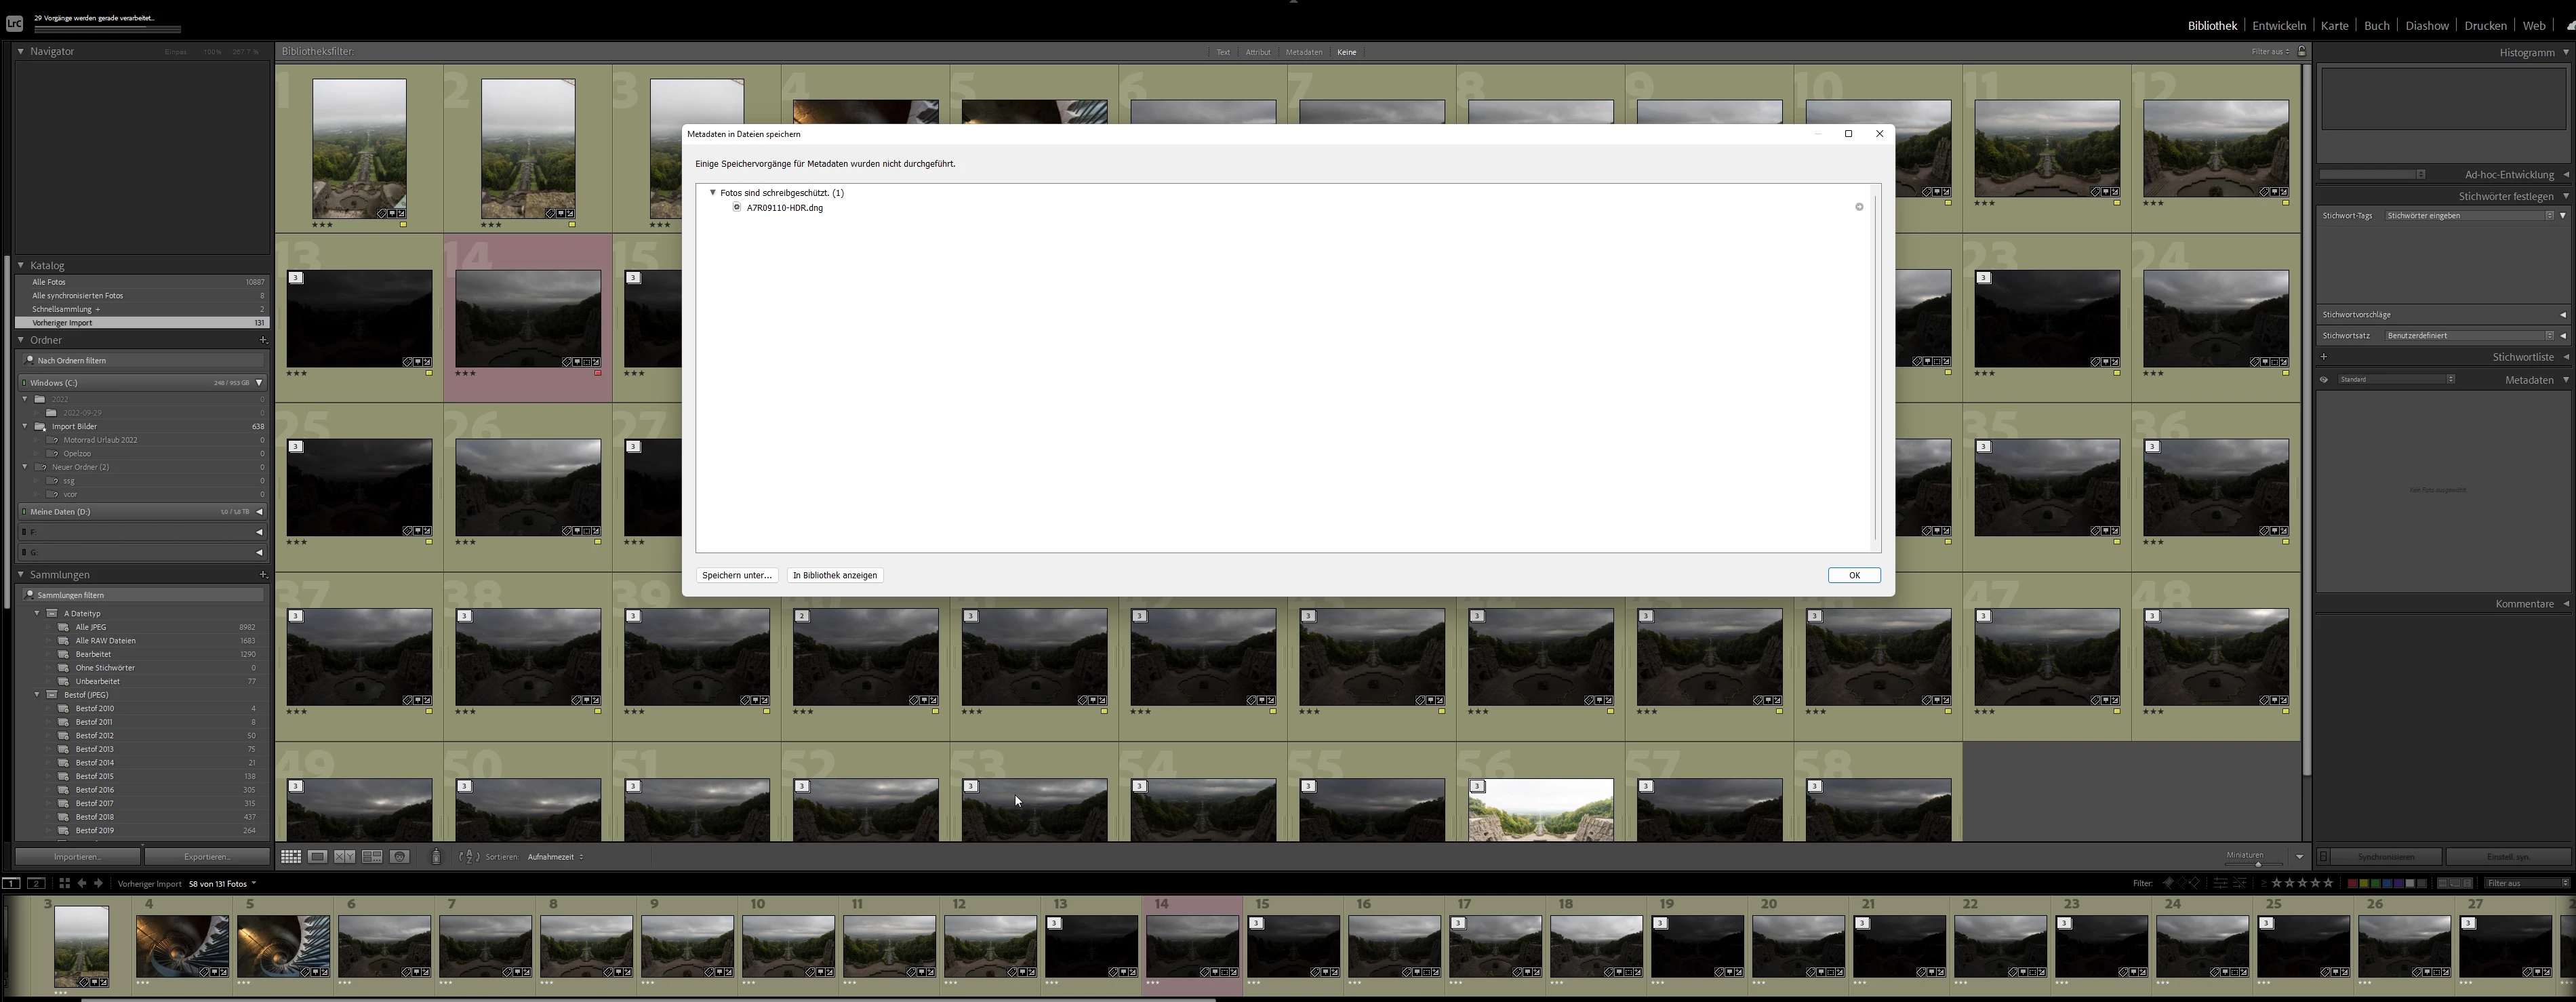Open the 'Filter aus' filmstrip dropdown
This screenshot has height=1002, width=2576.
(2526, 883)
